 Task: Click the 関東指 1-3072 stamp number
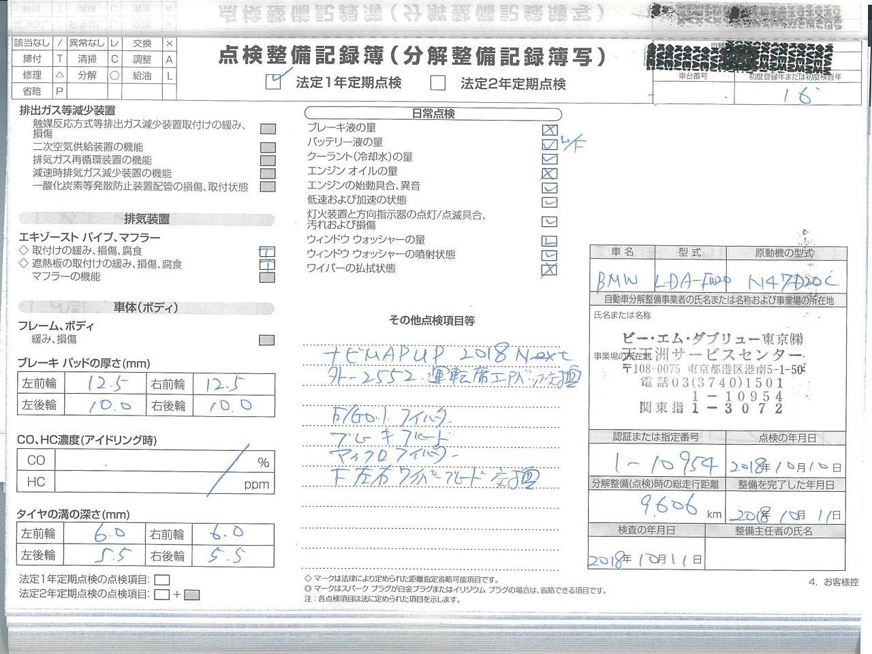[711, 408]
